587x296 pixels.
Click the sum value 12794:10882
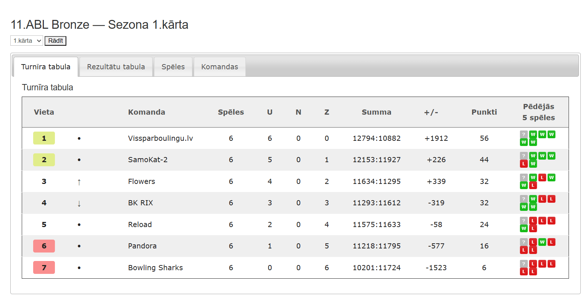point(377,138)
